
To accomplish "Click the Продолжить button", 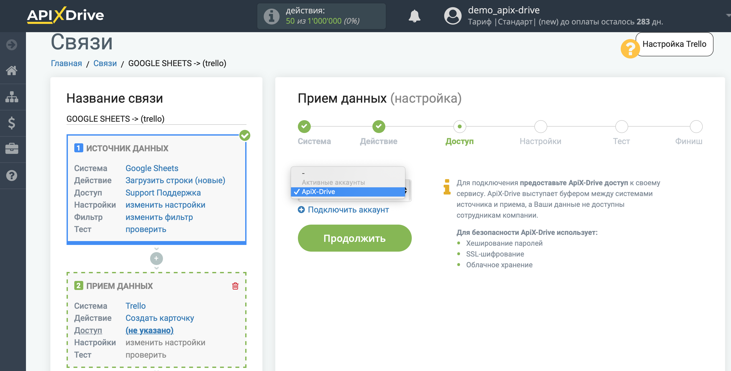I will pos(354,238).
